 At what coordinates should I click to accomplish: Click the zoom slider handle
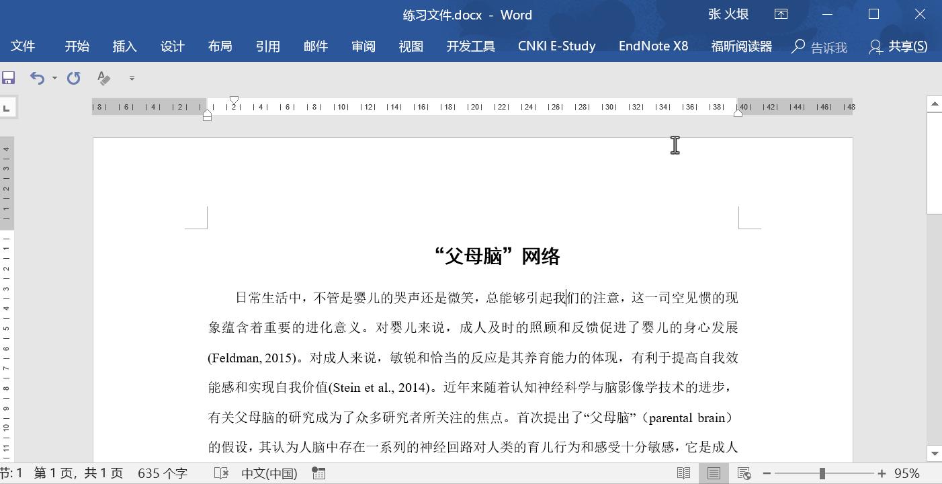(822, 473)
